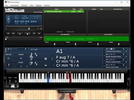Open the File menu
Screen dimensions: 134x100
coord(6,5)
